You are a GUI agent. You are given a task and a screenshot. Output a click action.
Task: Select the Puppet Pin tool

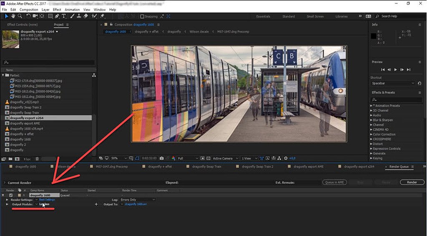tap(103, 16)
